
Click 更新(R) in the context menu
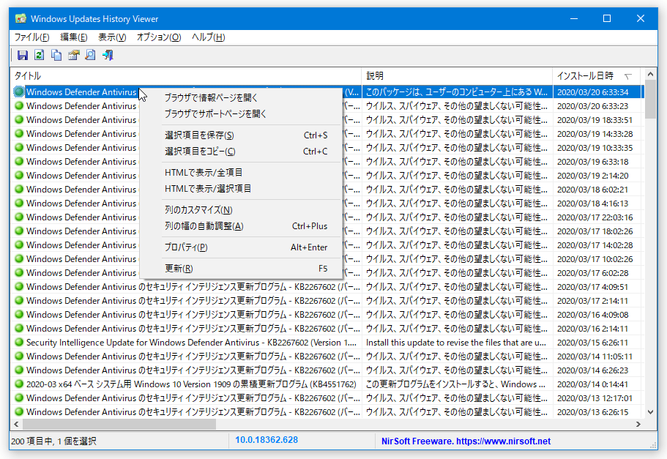[x=241, y=269]
